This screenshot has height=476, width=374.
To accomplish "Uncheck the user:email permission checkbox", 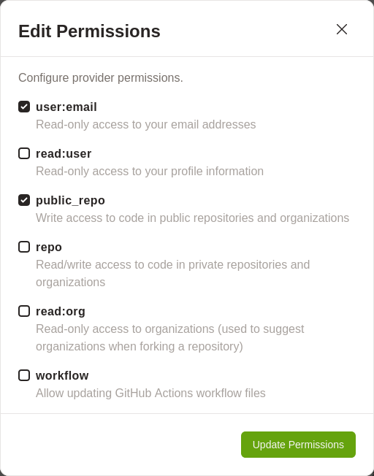I will coord(24,107).
